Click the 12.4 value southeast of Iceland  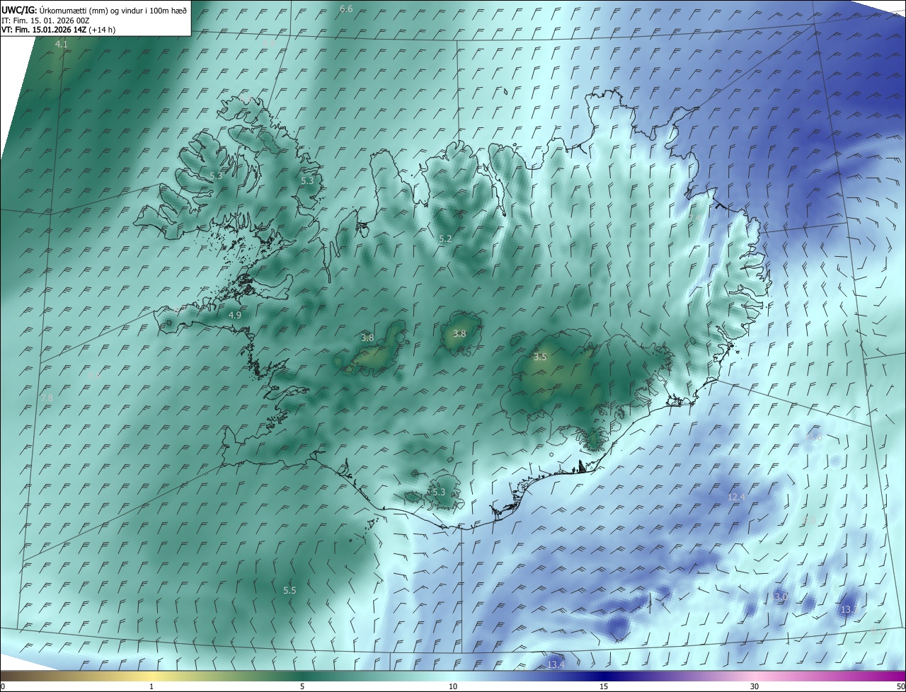click(736, 497)
